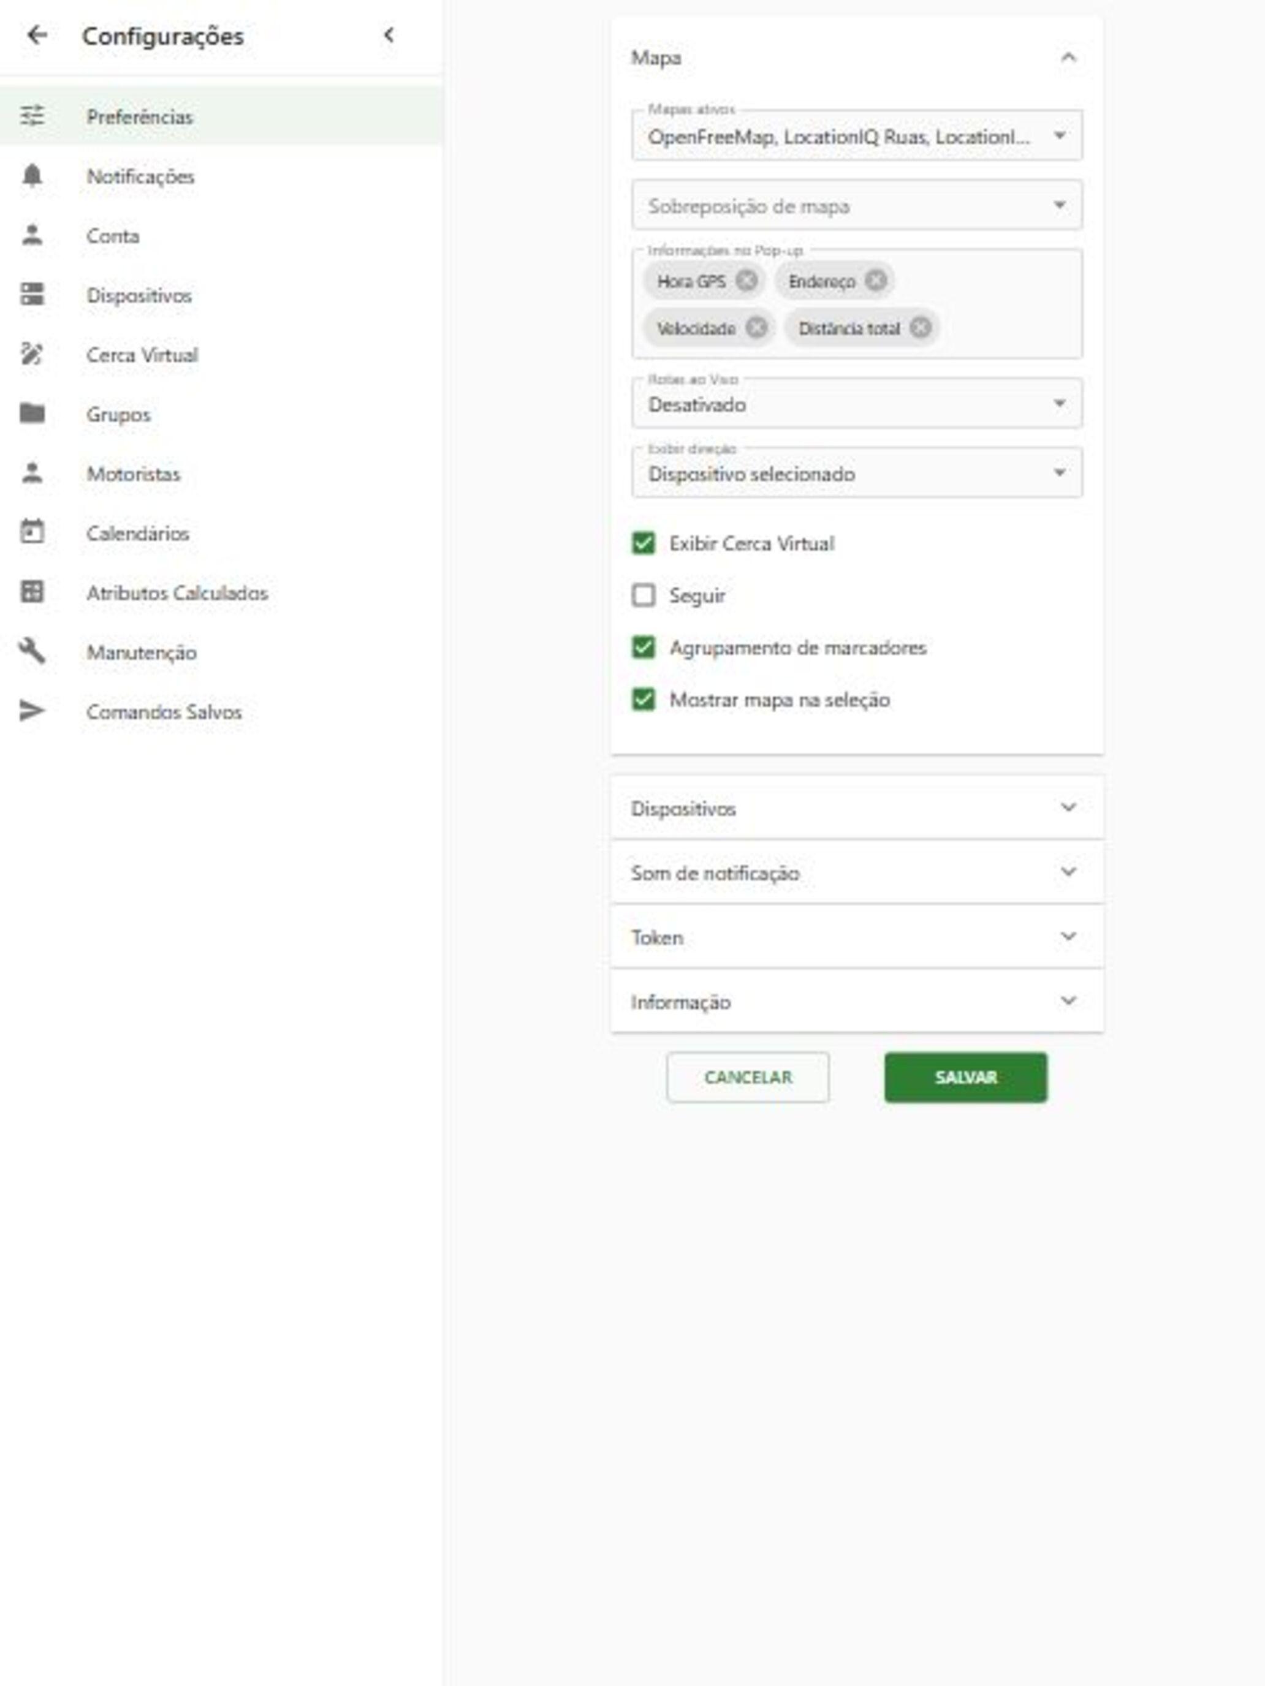Open the Mapas ativos dropdown

tap(856, 135)
